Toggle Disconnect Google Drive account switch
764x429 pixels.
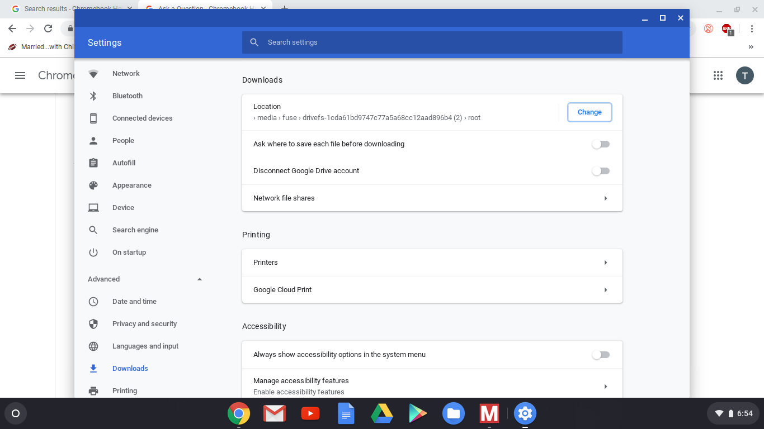601,171
